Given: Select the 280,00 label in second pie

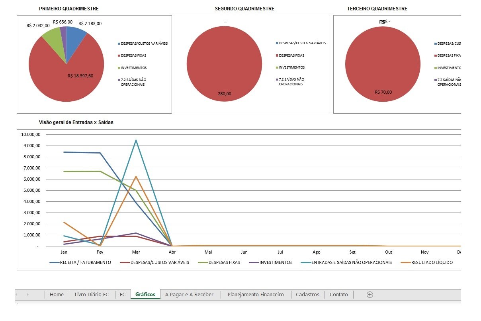Looking at the screenshot, I should coord(225,94).
